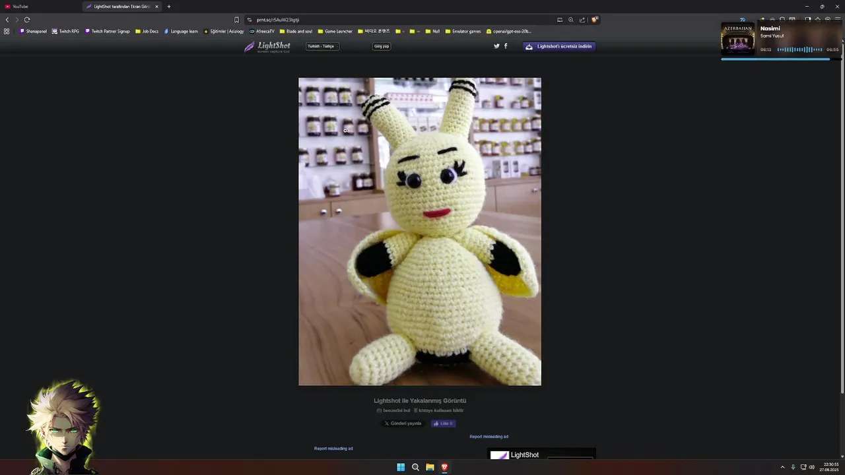Expand the Blade and soul bookmark folder

(x=296, y=31)
